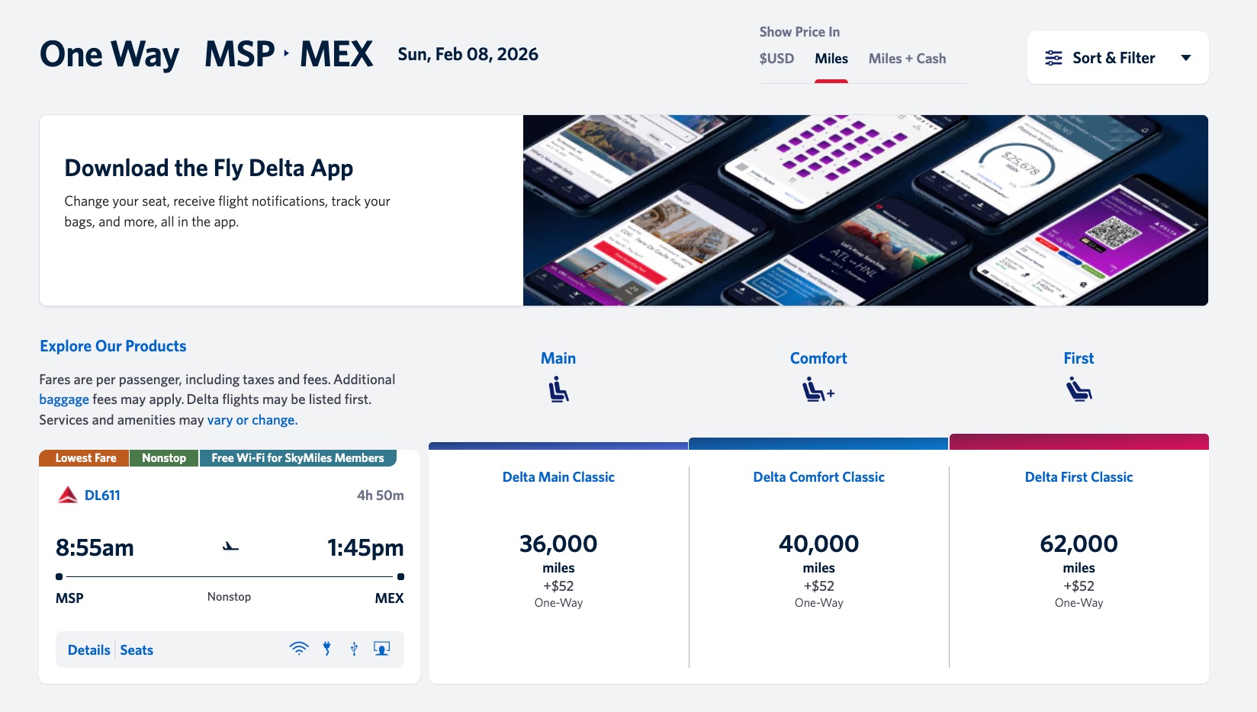
Task: Select the Miles + Cash tab
Action: (x=907, y=59)
